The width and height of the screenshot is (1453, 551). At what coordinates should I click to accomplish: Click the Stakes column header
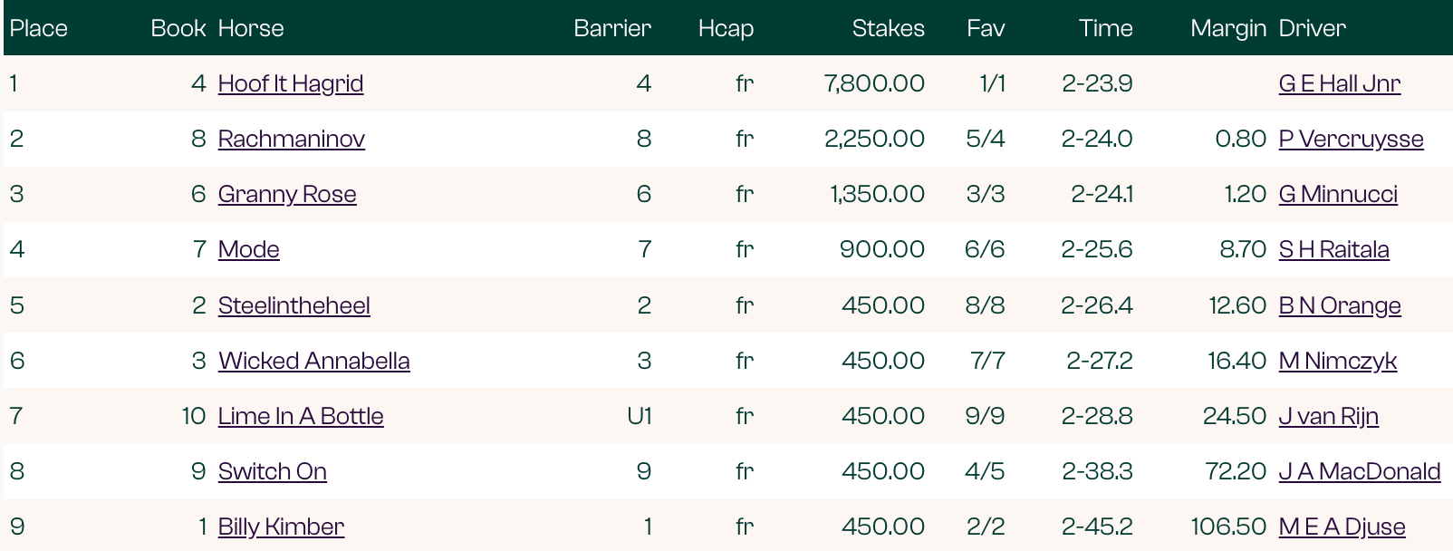(888, 28)
